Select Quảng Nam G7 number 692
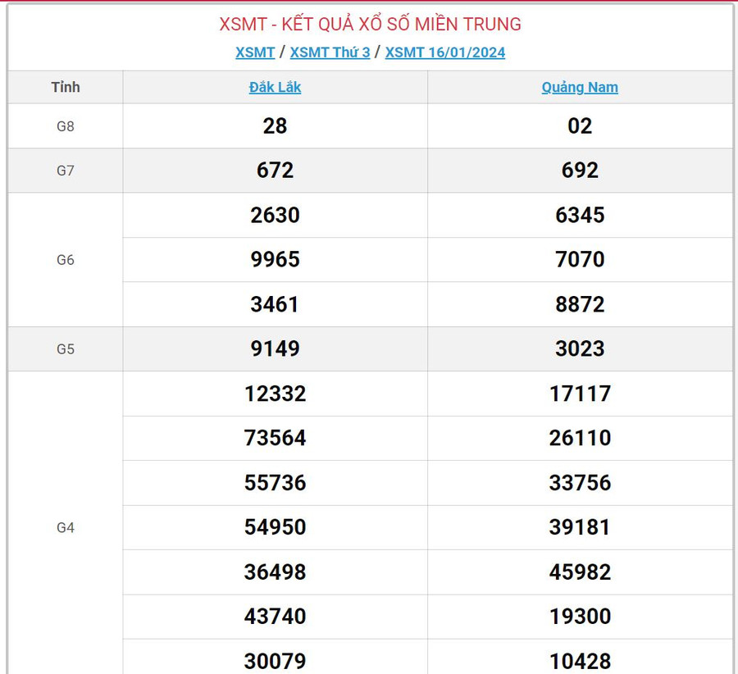 580,171
